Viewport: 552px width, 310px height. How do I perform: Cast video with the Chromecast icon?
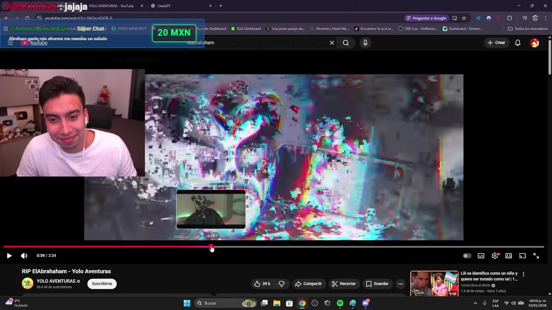[522, 256]
